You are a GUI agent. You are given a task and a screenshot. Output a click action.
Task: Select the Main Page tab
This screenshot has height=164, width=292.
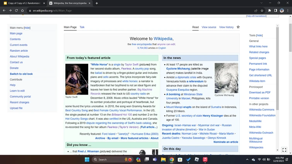[x=70, y=27]
